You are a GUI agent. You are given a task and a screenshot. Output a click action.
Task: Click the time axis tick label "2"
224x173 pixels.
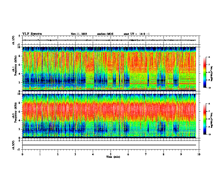point(58,154)
